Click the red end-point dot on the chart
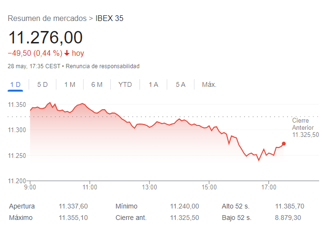 [284, 144]
